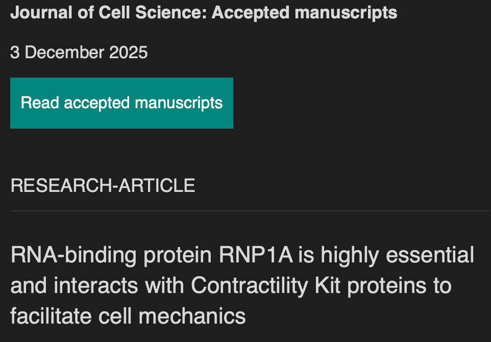Viewport: 491px width, 342px height.
Task: Click the words facilitate cell mechanics
Action: (128, 316)
